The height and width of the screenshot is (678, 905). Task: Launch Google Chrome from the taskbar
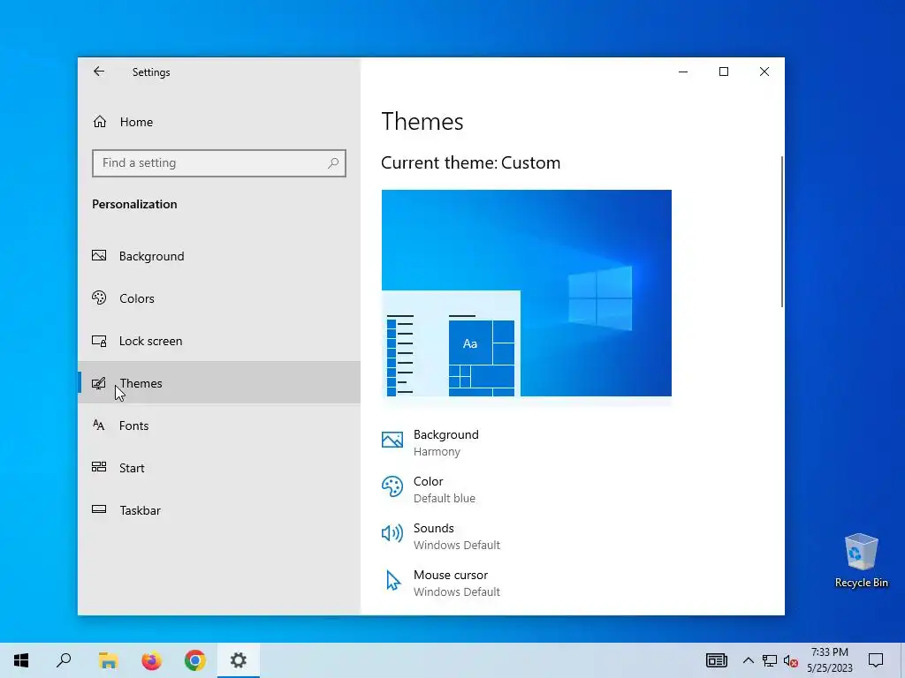coord(195,660)
